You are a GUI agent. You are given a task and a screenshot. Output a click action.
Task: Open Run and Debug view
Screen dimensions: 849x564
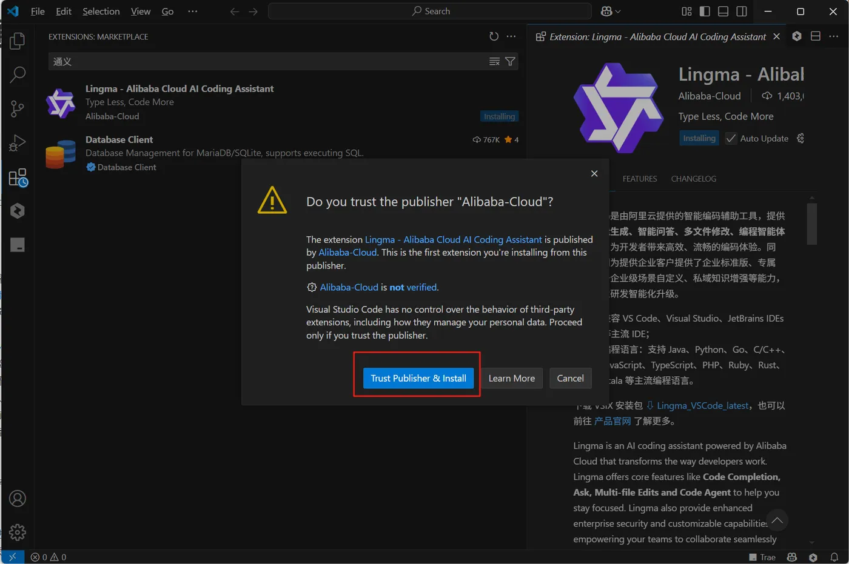[18, 143]
